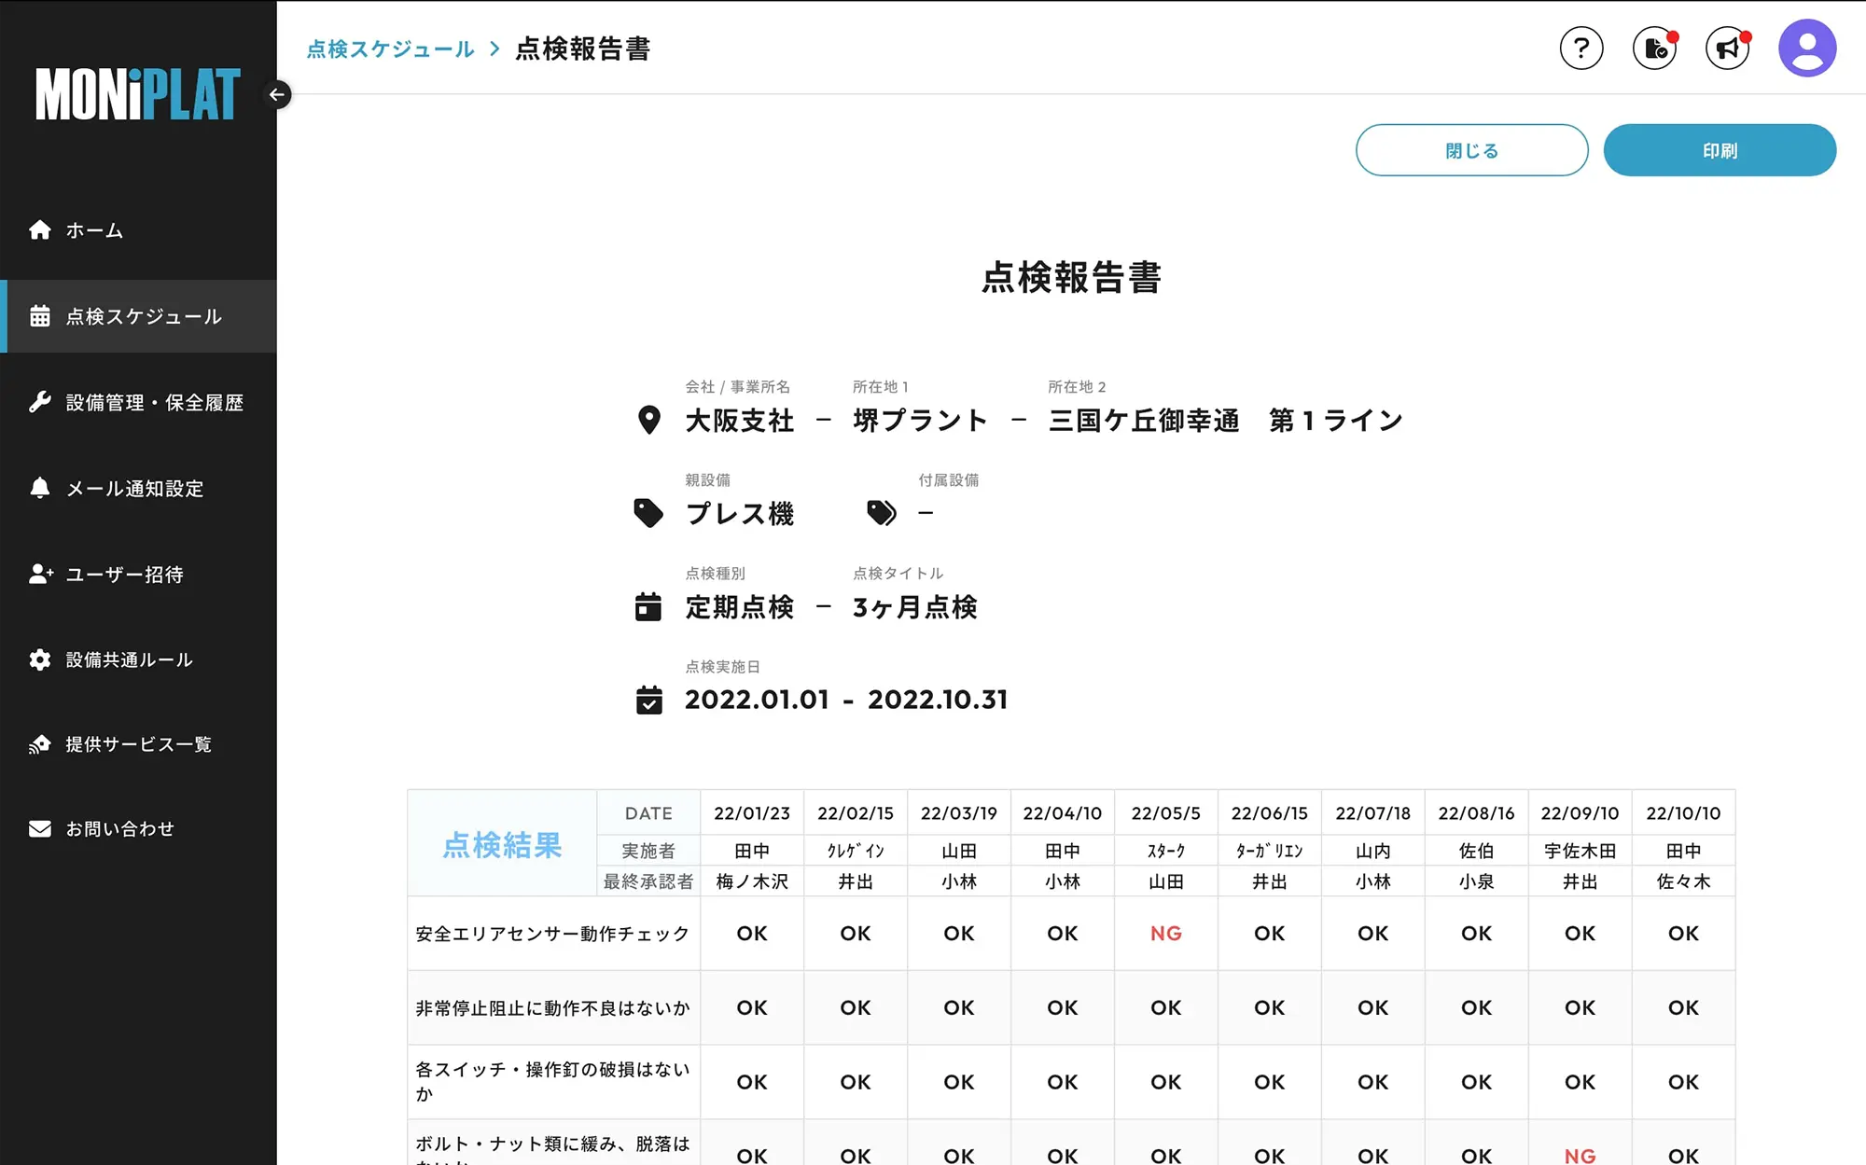Check the announcements megaphone notification icon
Screen dimensions: 1866x1165
[x=1727, y=48]
